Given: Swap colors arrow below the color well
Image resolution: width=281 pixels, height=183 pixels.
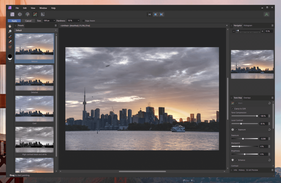Looking at the screenshot, I should 10,61.
